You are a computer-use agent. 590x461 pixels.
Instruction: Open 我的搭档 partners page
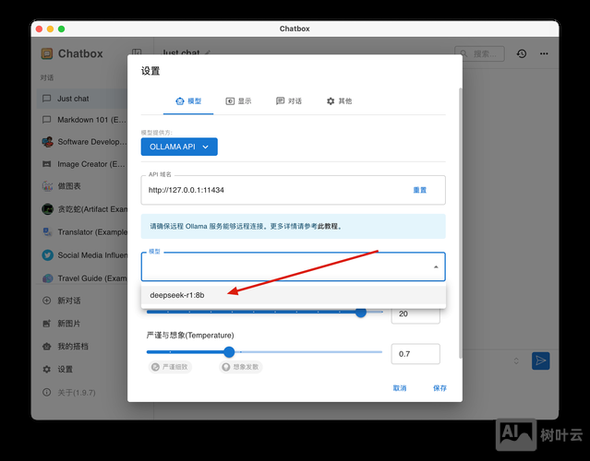point(72,347)
